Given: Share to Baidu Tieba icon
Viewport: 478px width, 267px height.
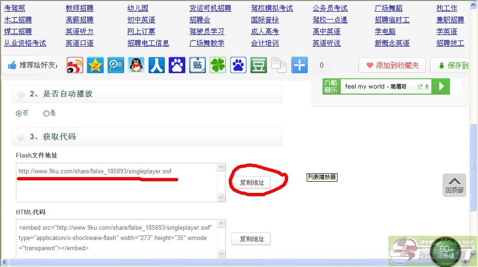Looking at the screenshot, I should point(197,66).
